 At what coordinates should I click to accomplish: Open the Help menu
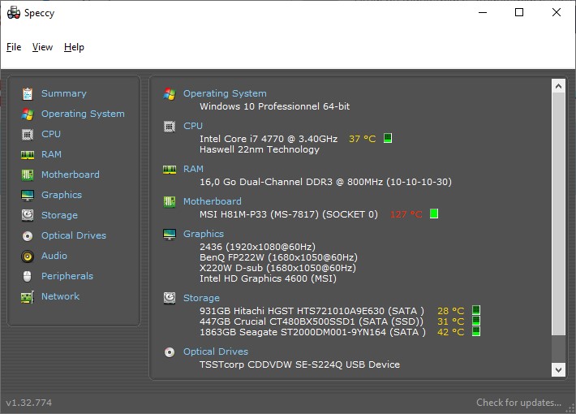pos(74,47)
